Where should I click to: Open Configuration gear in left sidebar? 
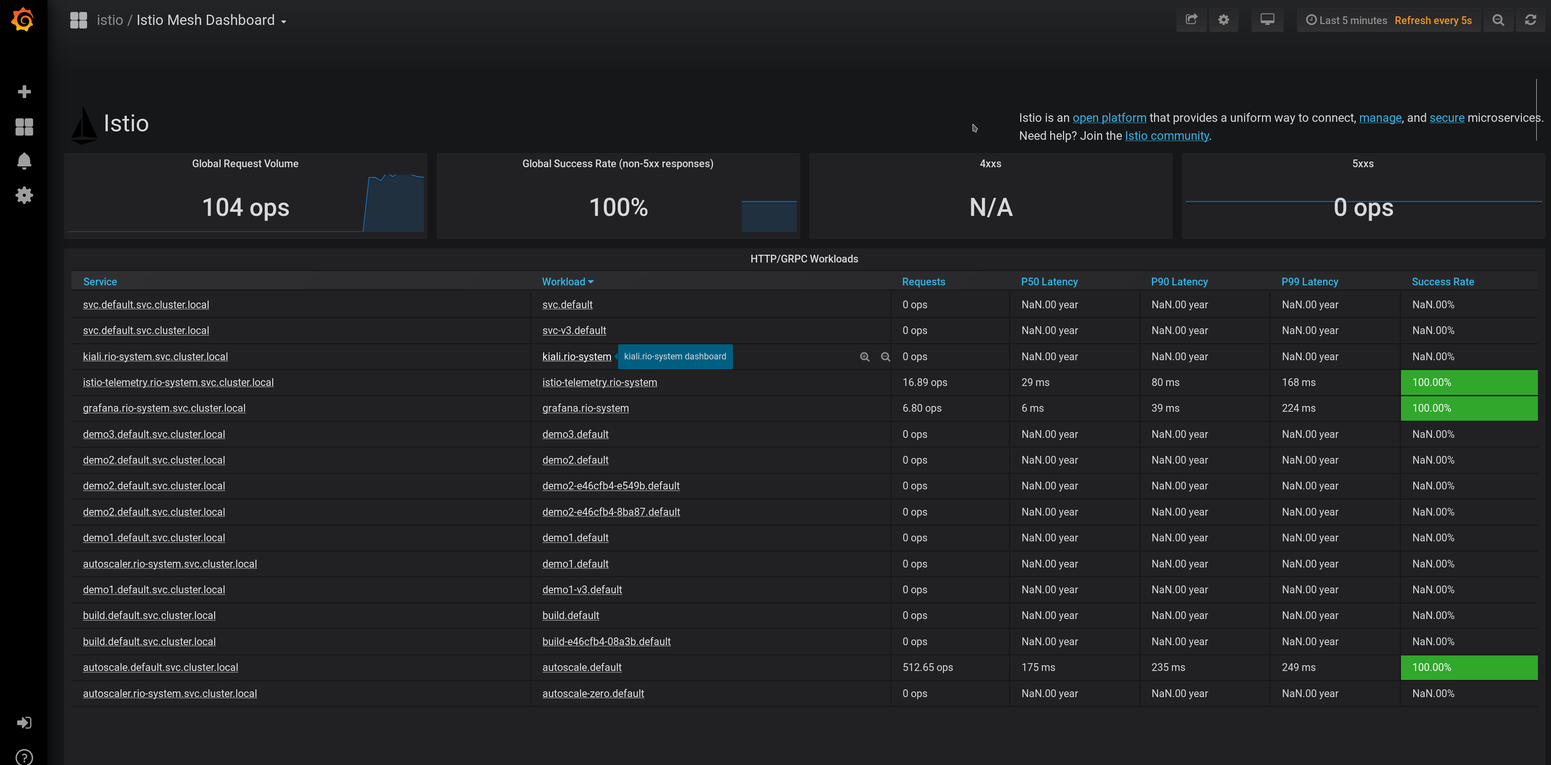click(x=24, y=195)
